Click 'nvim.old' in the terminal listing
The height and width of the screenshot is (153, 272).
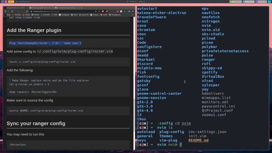(x=211, y=30)
